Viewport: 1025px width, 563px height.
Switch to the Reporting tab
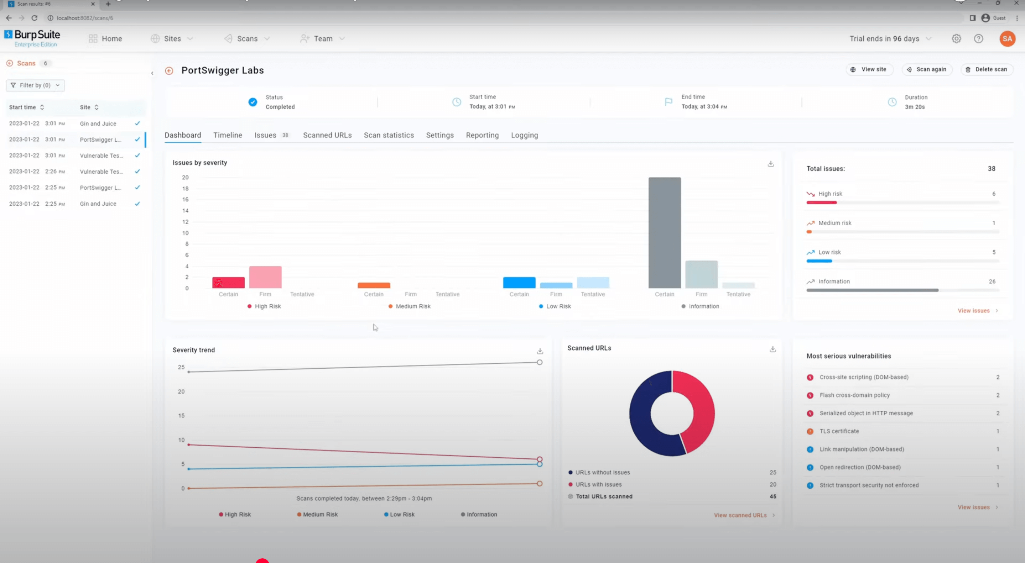click(x=482, y=135)
